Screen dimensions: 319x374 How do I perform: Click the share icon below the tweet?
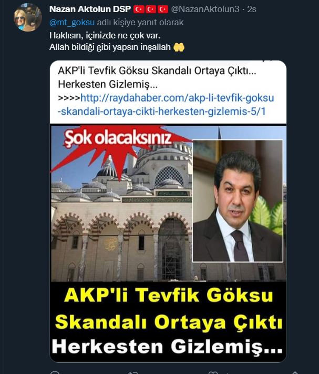point(295,372)
